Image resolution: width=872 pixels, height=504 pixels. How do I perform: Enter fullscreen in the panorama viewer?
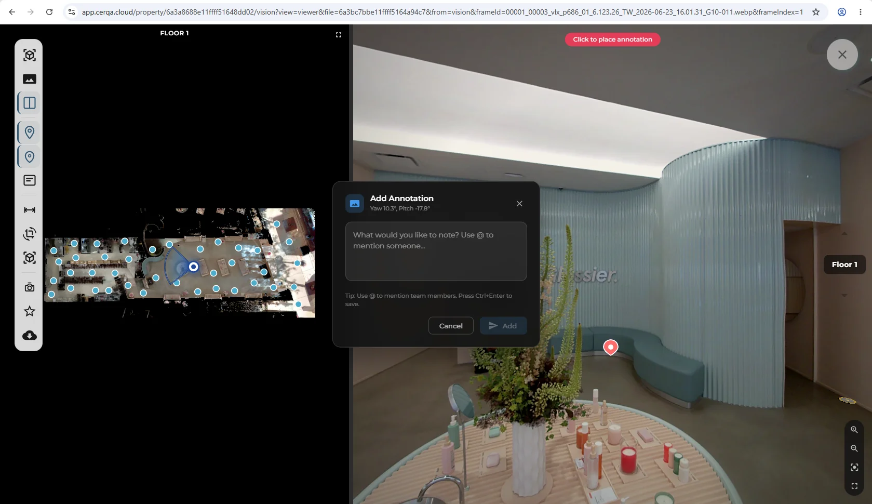[x=854, y=486]
